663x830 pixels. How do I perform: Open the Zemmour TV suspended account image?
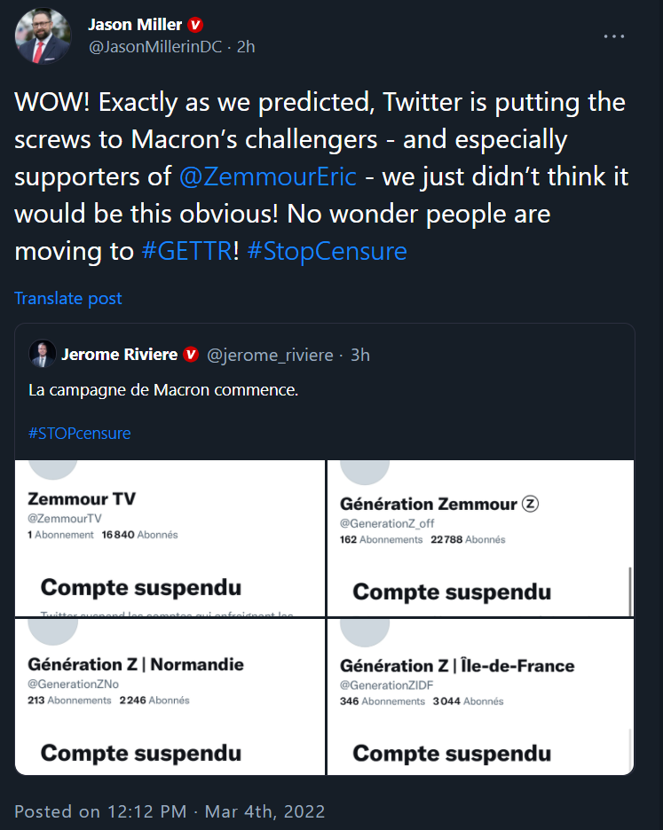click(x=170, y=537)
